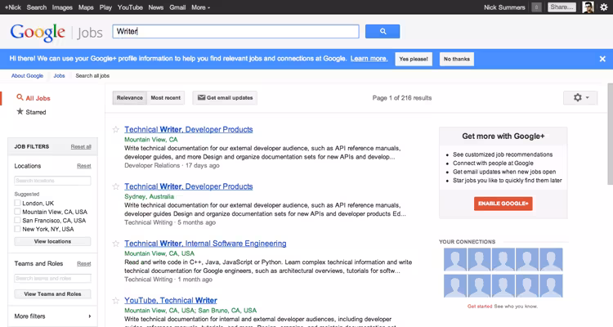Click the Share... button
Screen dimensions: 613x327
pyautogui.click(x=562, y=7)
